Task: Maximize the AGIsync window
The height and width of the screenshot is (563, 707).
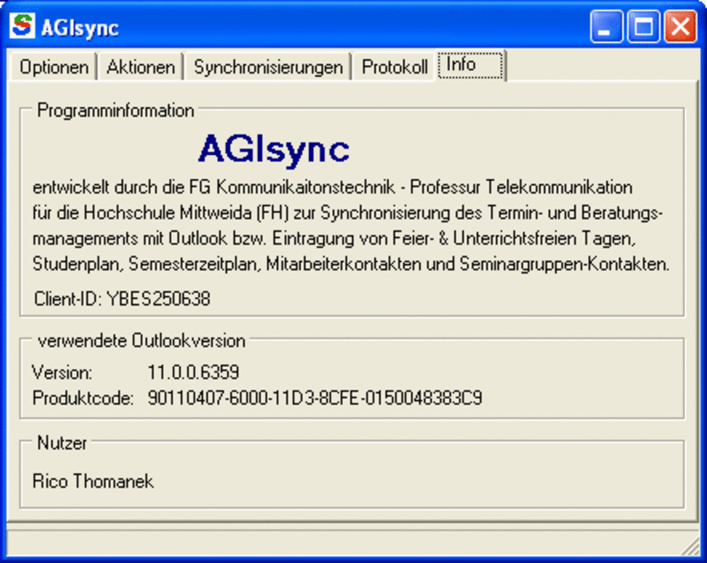Action: click(643, 27)
